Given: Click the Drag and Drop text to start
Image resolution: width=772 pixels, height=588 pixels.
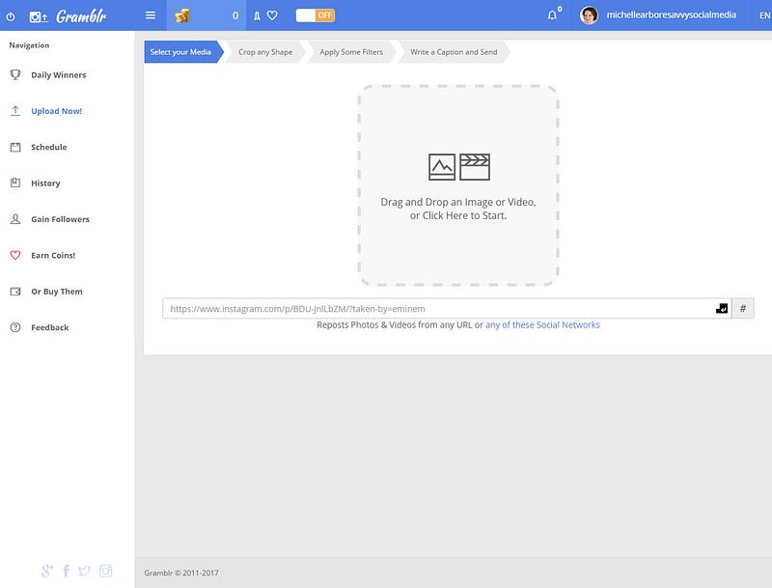Looking at the screenshot, I should click(x=458, y=209).
